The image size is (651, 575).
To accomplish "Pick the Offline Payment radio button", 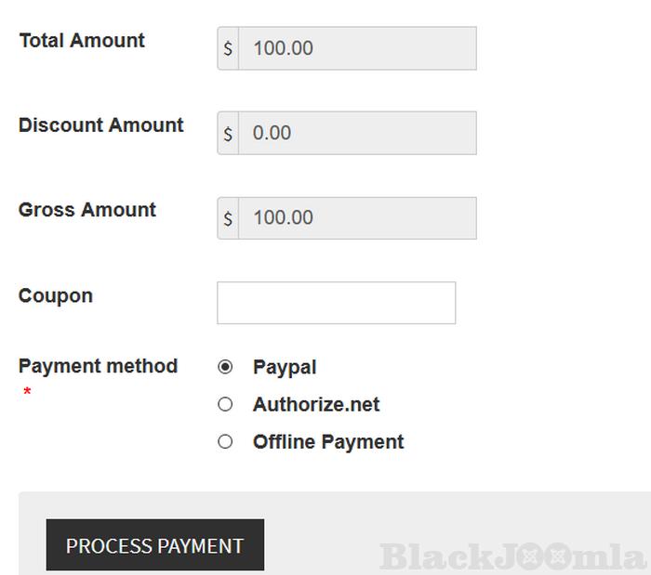I will click(x=225, y=441).
